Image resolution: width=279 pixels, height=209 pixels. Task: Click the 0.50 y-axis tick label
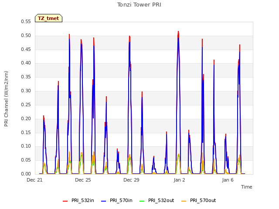(x=26, y=36)
